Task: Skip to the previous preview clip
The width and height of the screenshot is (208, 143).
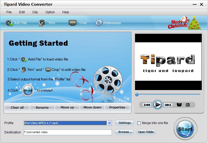Action: coord(147,105)
